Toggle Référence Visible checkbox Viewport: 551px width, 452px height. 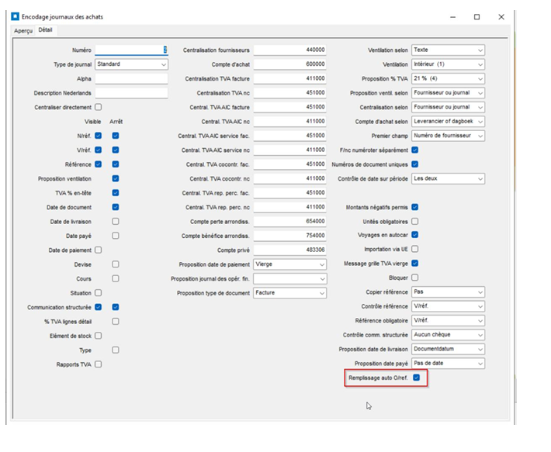point(99,164)
